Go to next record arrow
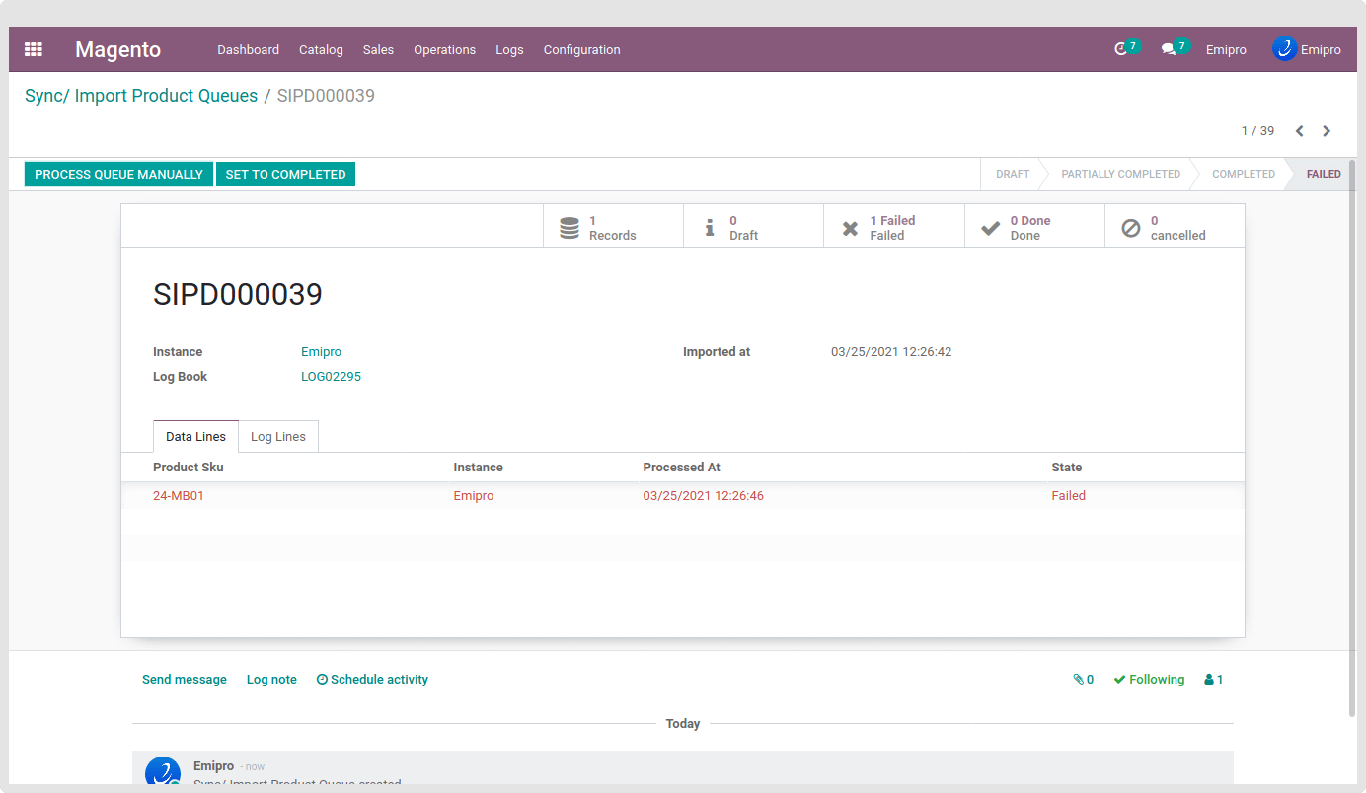Viewport: 1366px width, 793px height. 1327,131
